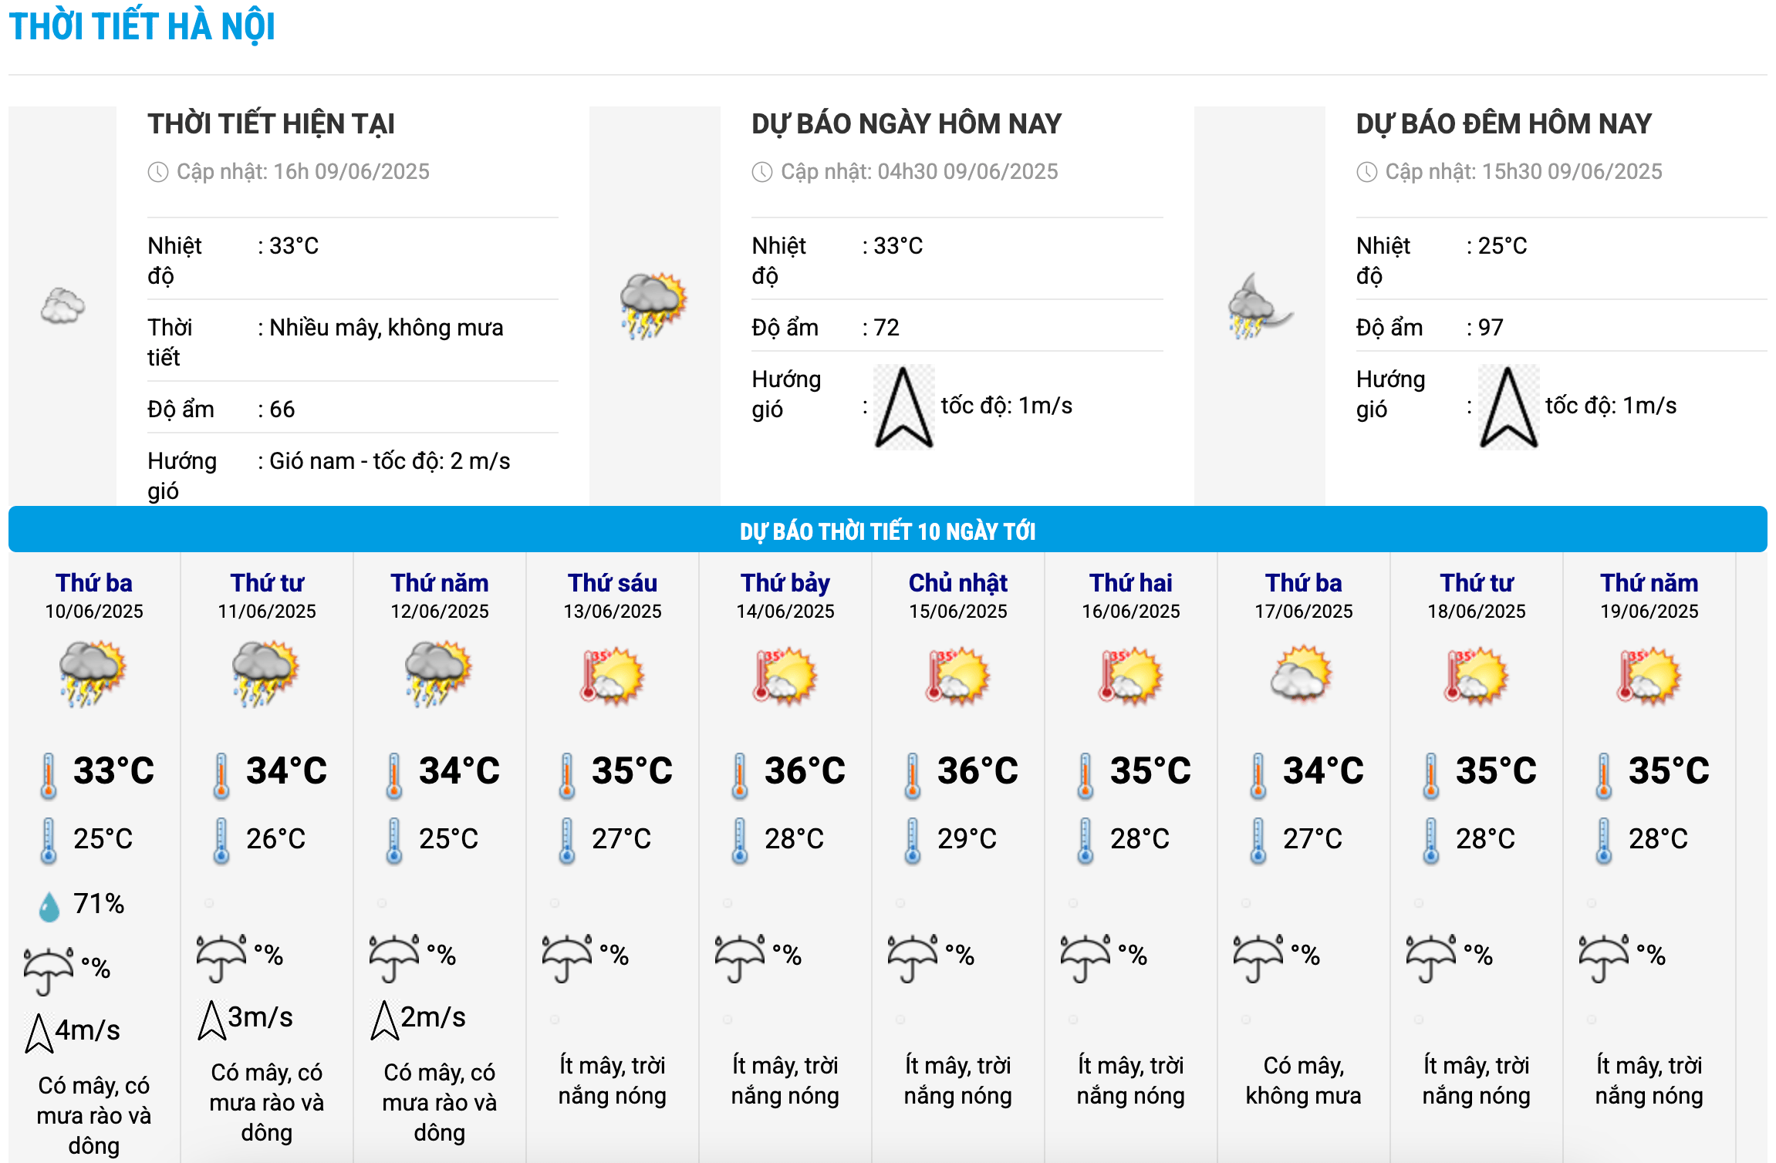Open the Thứ bảy 14/06/2025 forecast
Viewport: 1776px width, 1163px height.
pyautogui.click(x=785, y=583)
